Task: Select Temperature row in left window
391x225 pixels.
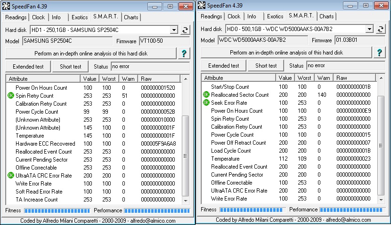Action: click(x=94, y=136)
